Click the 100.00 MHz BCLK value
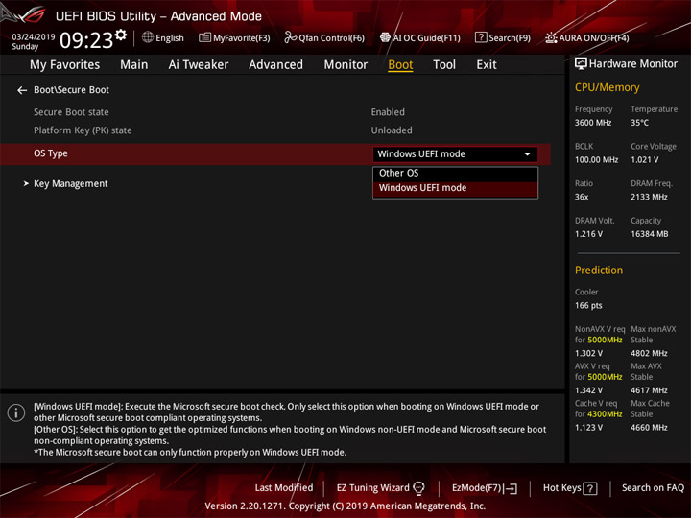The image size is (691, 518). click(596, 160)
